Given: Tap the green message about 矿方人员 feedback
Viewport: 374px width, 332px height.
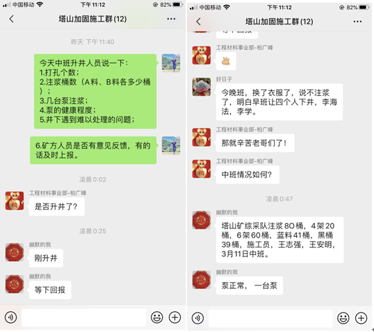Looking at the screenshot, I should click(x=93, y=150).
